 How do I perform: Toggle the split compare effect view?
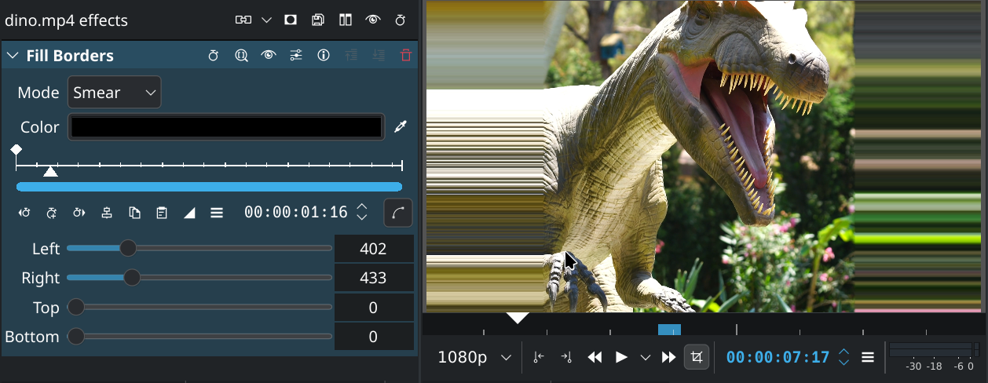click(345, 20)
